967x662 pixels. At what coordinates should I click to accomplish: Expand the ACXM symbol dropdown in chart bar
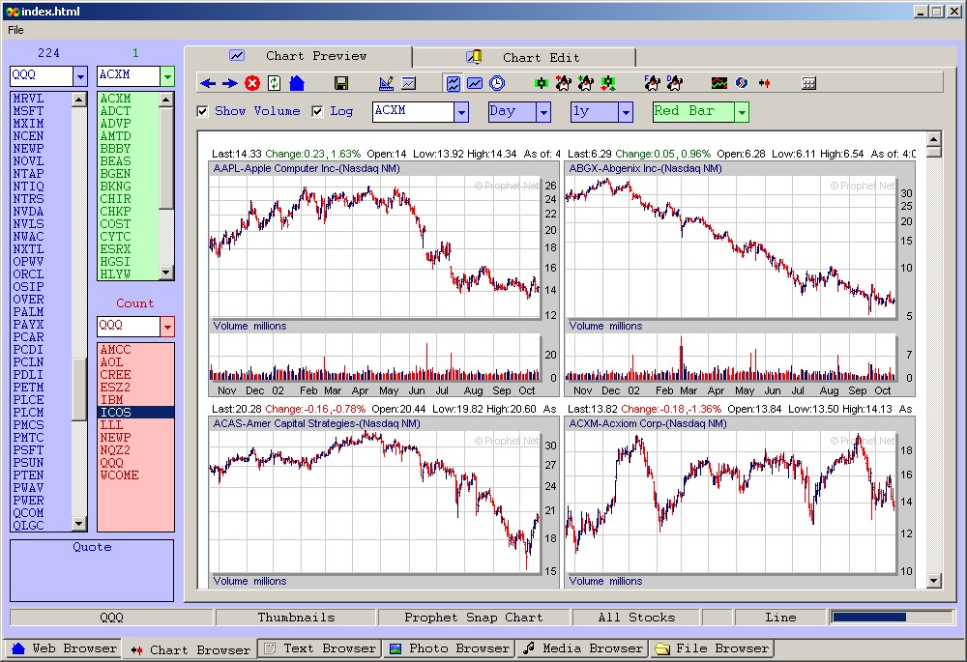pyautogui.click(x=461, y=112)
